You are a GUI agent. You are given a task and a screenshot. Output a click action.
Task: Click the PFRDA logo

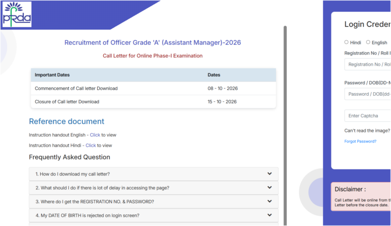17,14
